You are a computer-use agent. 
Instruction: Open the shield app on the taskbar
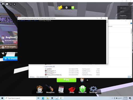pyautogui.click(x=52, y=98)
